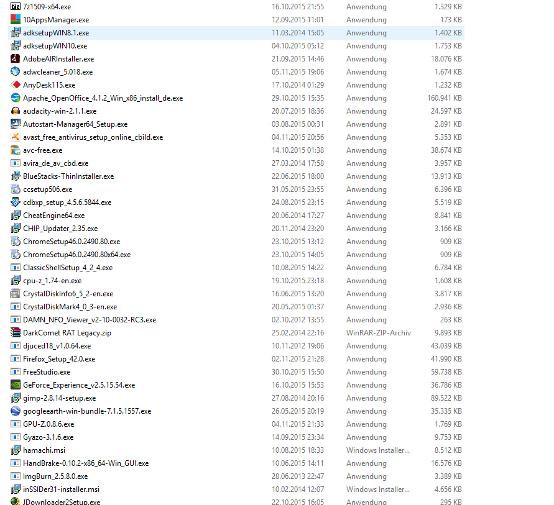Click the date 20.11.2014 23:20
Screen dimensions: 554x505
point(297,229)
